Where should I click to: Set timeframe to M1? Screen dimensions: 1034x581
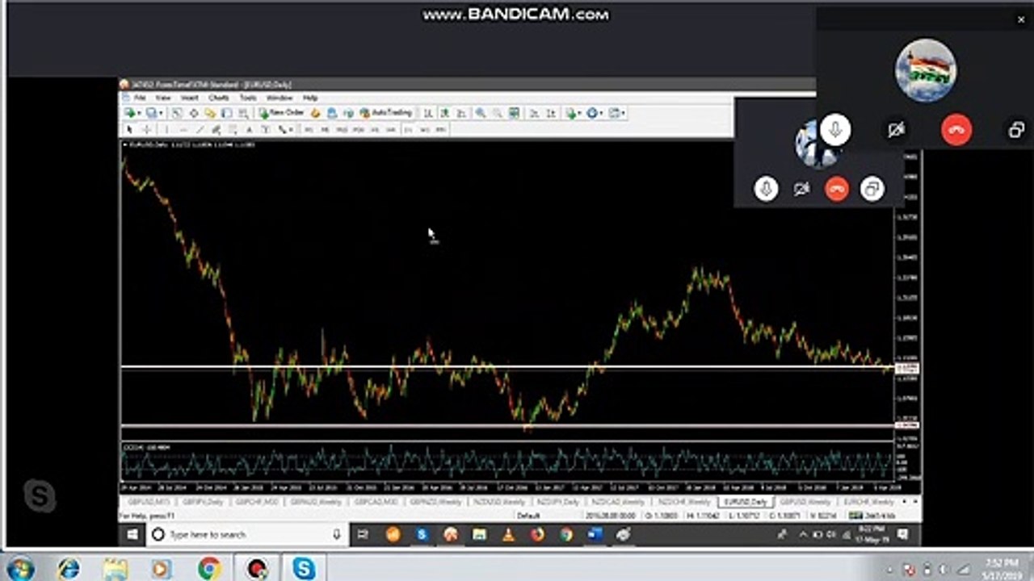click(x=309, y=130)
